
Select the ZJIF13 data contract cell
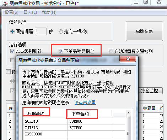pos(45,128)
